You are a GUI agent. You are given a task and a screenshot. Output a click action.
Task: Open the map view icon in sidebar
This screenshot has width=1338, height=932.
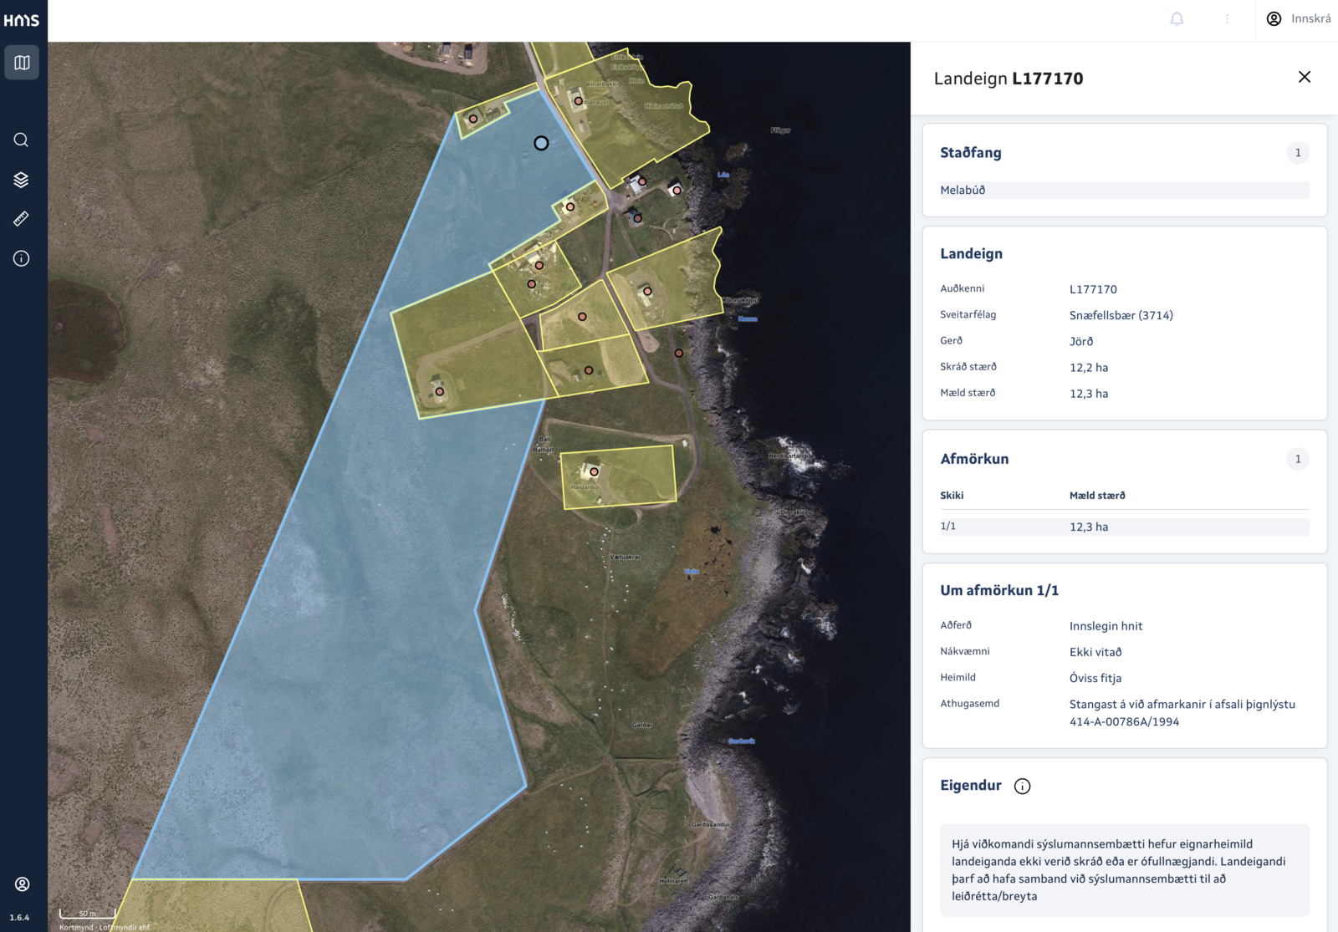click(22, 63)
